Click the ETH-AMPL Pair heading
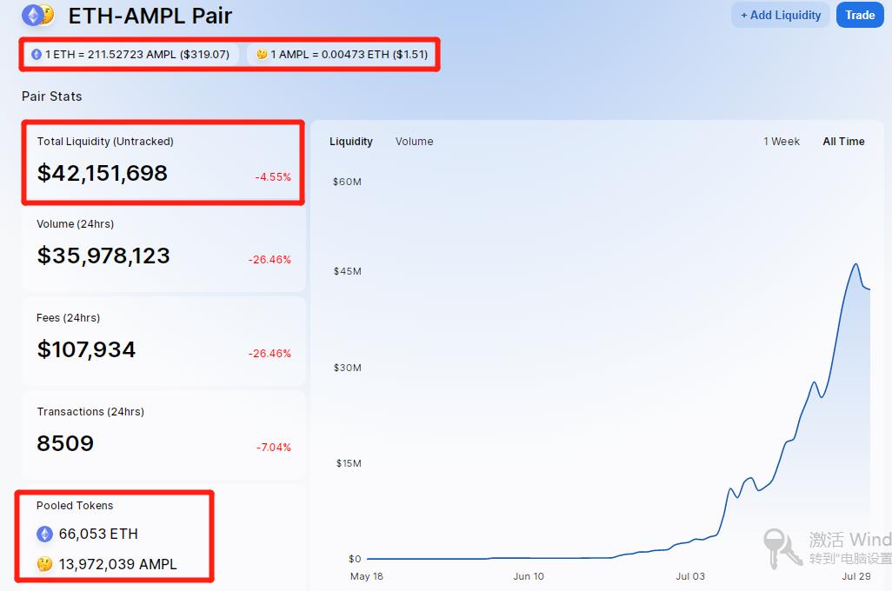Image resolution: width=892 pixels, height=591 pixels. 150,16
